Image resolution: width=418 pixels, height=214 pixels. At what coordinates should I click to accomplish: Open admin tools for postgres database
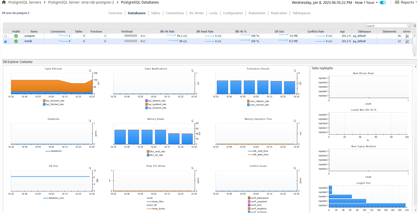pyautogui.click(x=407, y=36)
